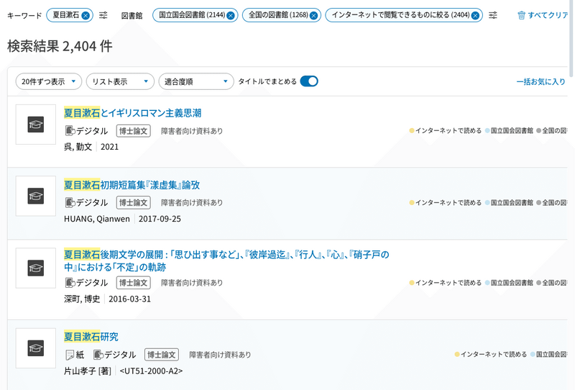Click date 2017-09-25
This screenshot has height=390, width=575.
160,219
